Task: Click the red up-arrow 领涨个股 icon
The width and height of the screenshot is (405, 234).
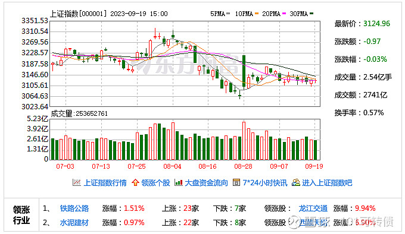Action: click(x=135, y=182)
